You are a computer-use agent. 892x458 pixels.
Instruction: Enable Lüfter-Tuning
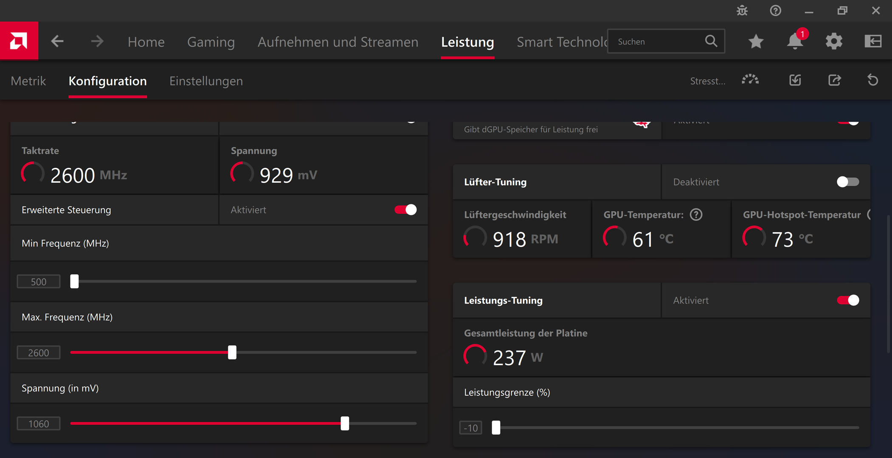click(x=847, y=182)
